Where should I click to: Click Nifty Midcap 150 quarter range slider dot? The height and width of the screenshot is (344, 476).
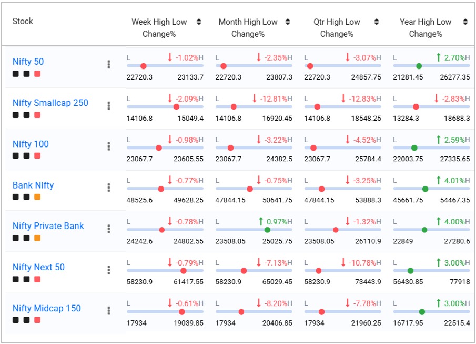[322, 312]
